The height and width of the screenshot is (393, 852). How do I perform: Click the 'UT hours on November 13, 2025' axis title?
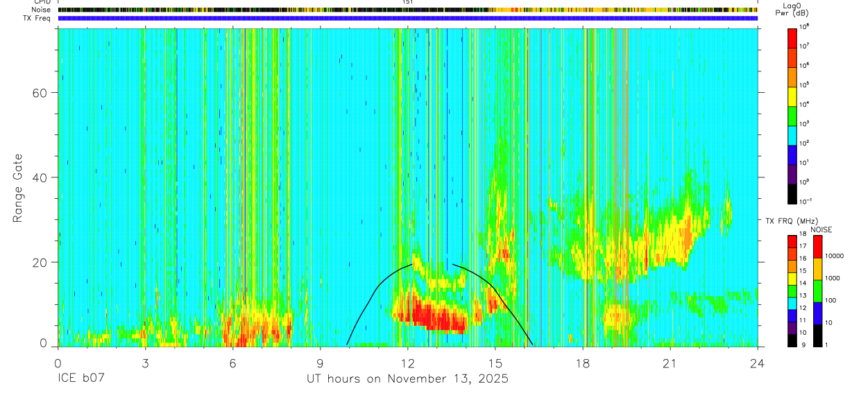click(408, 379)
